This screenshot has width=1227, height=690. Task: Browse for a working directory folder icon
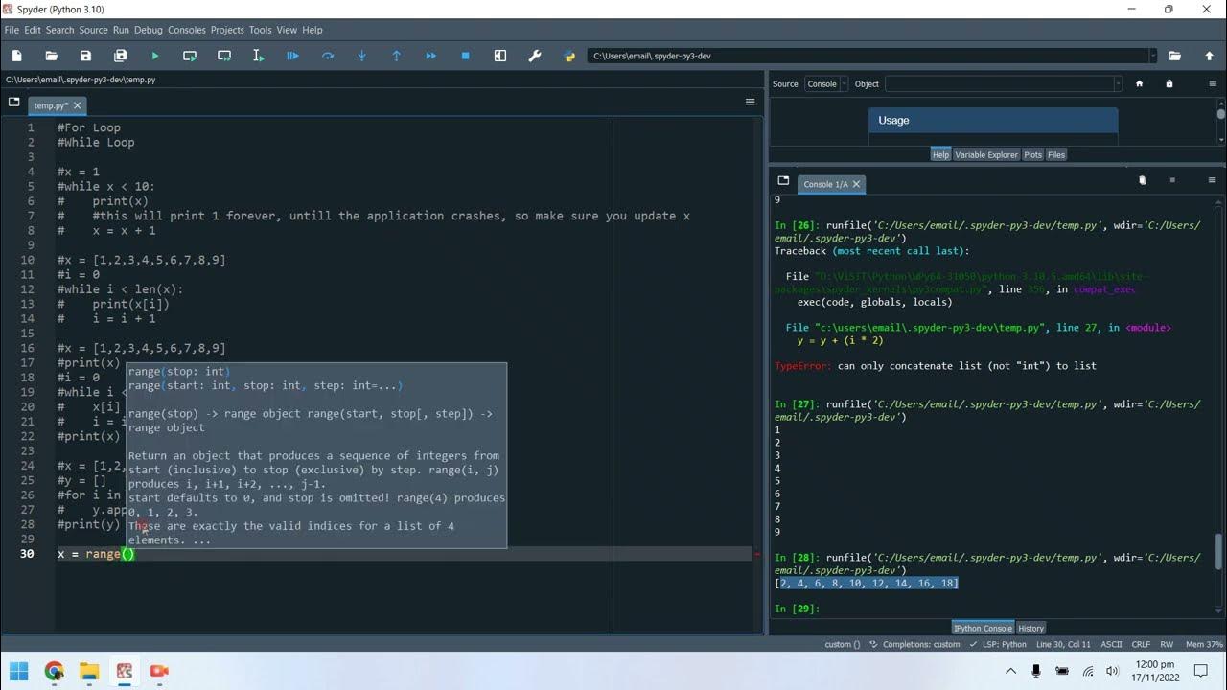point(1174,56)
